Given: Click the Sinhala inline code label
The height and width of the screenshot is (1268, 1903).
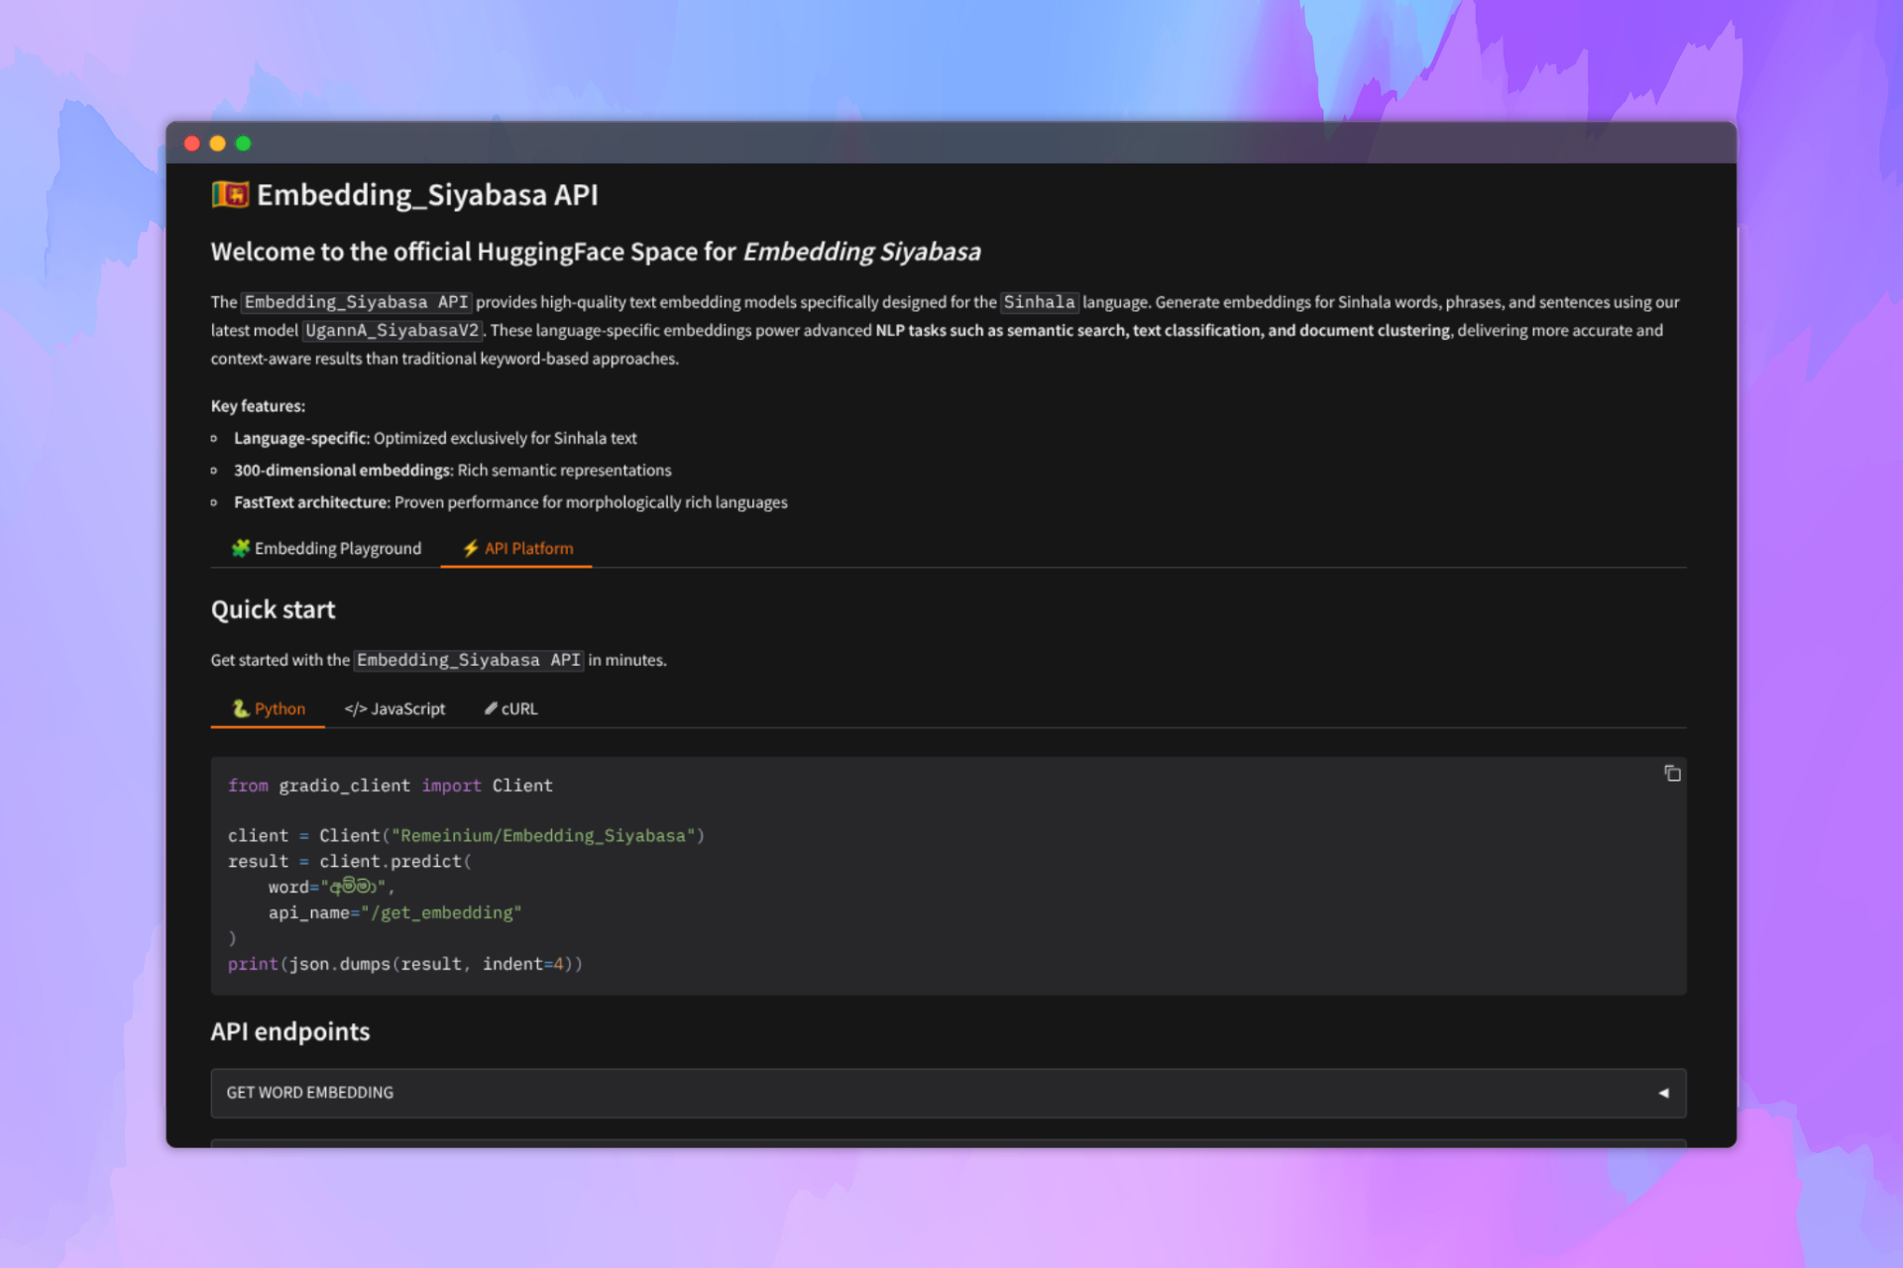Looking at the screenshot, I should (x=1039, y=302).
